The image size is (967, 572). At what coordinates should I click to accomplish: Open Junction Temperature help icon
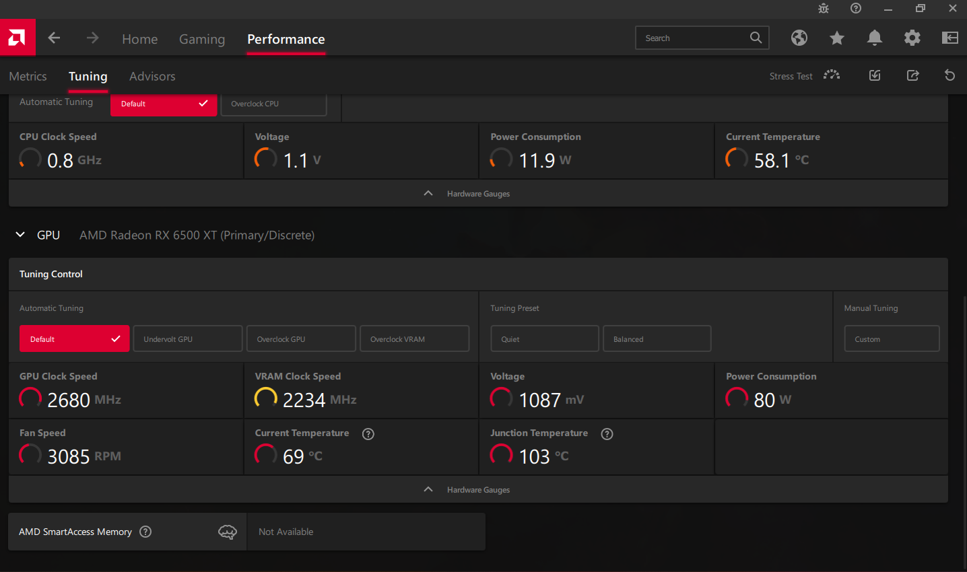[x=607, y=434]
